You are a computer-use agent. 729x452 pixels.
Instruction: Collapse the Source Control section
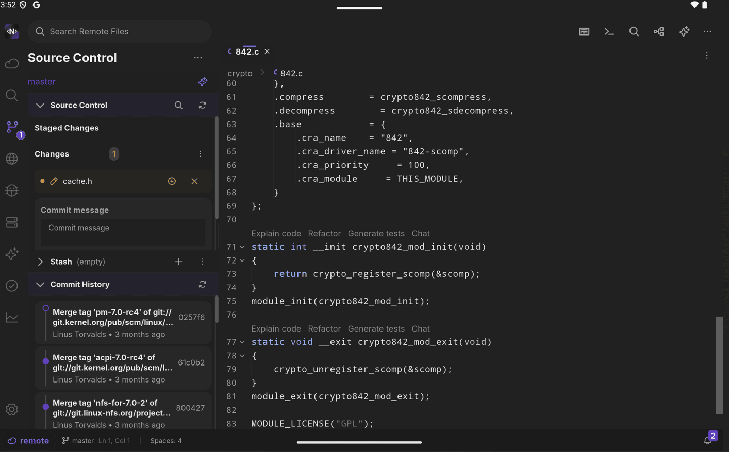[x=40, y=105]
